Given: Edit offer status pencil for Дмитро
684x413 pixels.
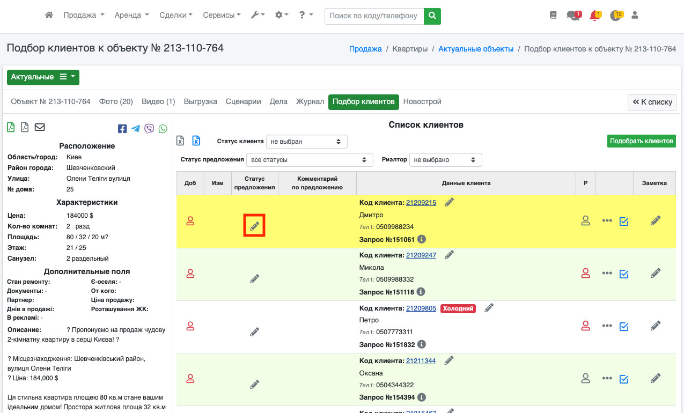Looking at the screenshot, I should click(x=254, y=226).
